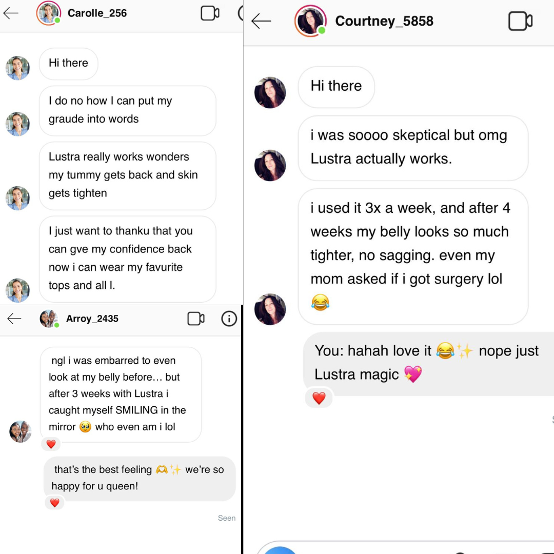Tap back arrow in Courtney_5858 chat

pos(261,21)
